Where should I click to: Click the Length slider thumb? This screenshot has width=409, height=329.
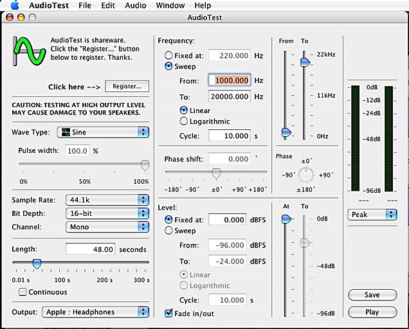pos(37,264)
